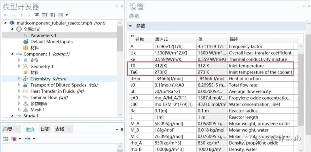This screenshot has height=152, width=311.
Task: Click the Geometry 1 node icon
Action: 26,66
